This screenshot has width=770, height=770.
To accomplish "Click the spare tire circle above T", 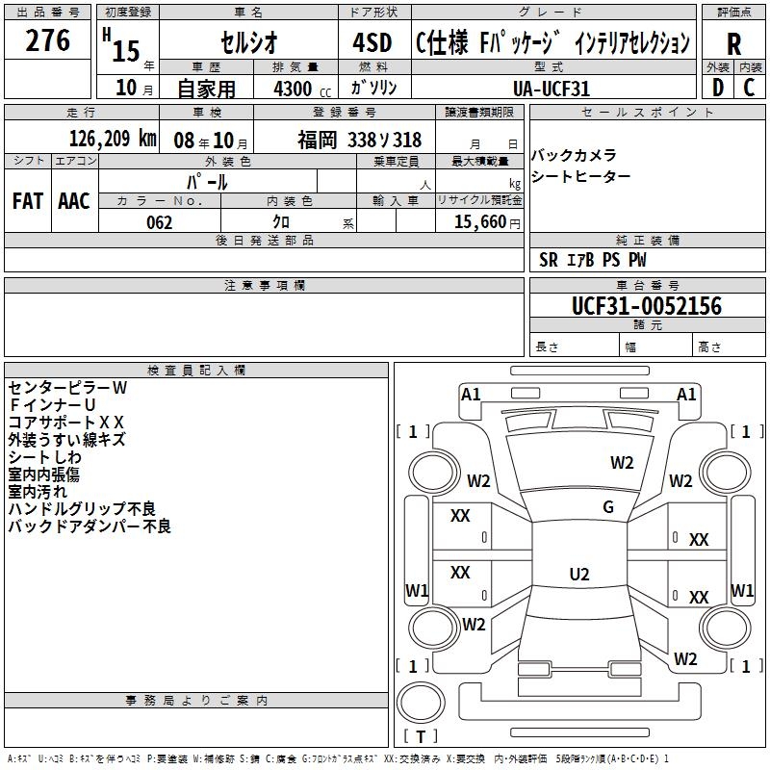I will (x=421, y=703).
